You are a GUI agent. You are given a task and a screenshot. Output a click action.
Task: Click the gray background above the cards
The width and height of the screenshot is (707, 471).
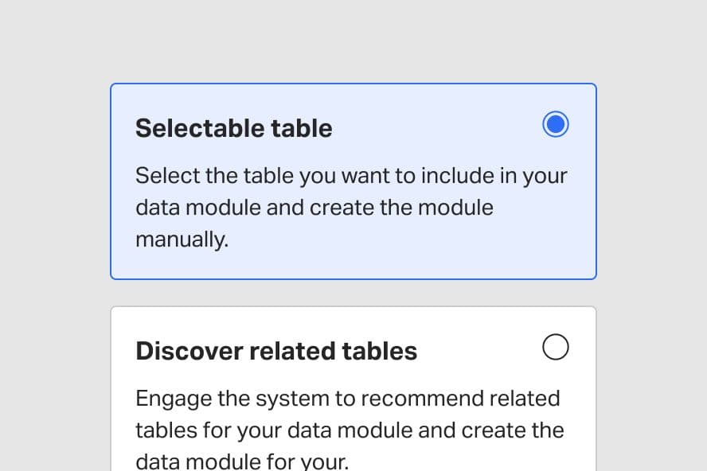[353, 40]
